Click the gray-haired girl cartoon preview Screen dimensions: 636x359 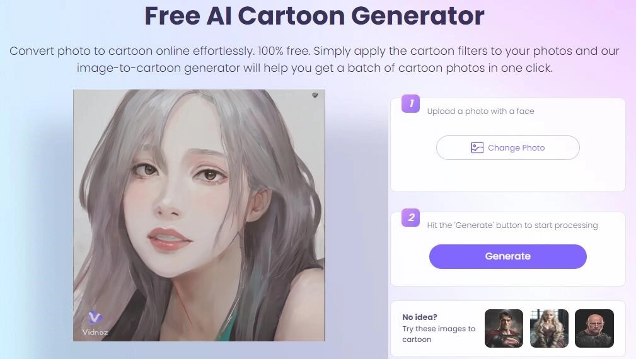coord(199,215)
